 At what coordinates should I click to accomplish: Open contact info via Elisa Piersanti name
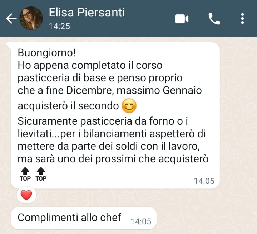tap(87, 12)
